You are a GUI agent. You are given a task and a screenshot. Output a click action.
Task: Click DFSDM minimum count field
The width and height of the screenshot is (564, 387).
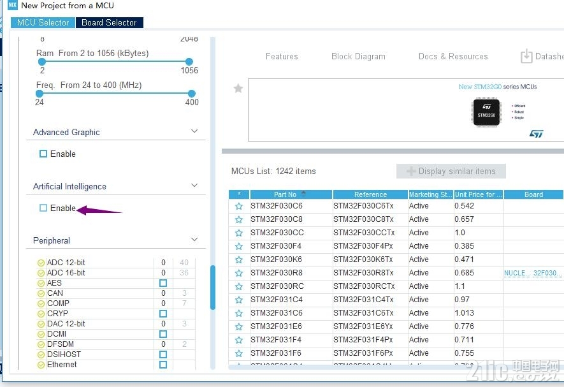click(x=163, y=344)
